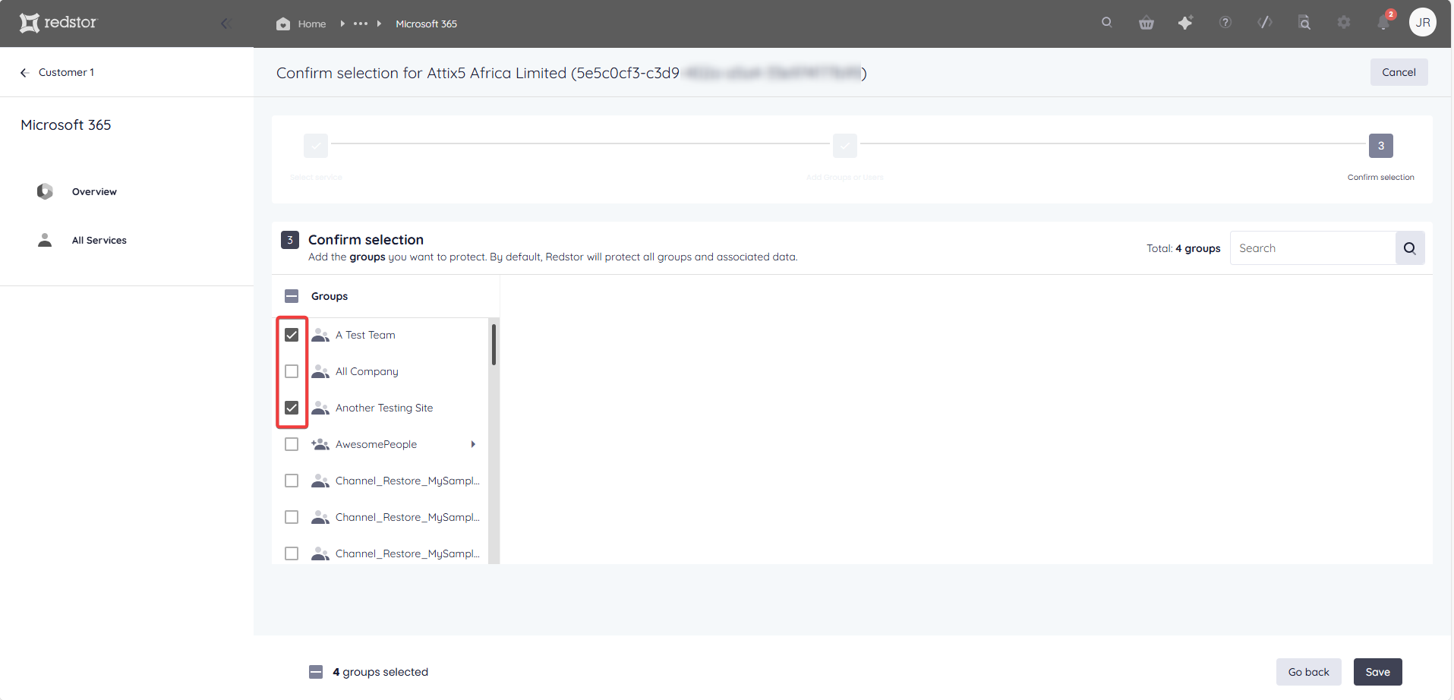Select the AwesomePeople row label
Screen dimensions: 1454x700
[376, 444]
